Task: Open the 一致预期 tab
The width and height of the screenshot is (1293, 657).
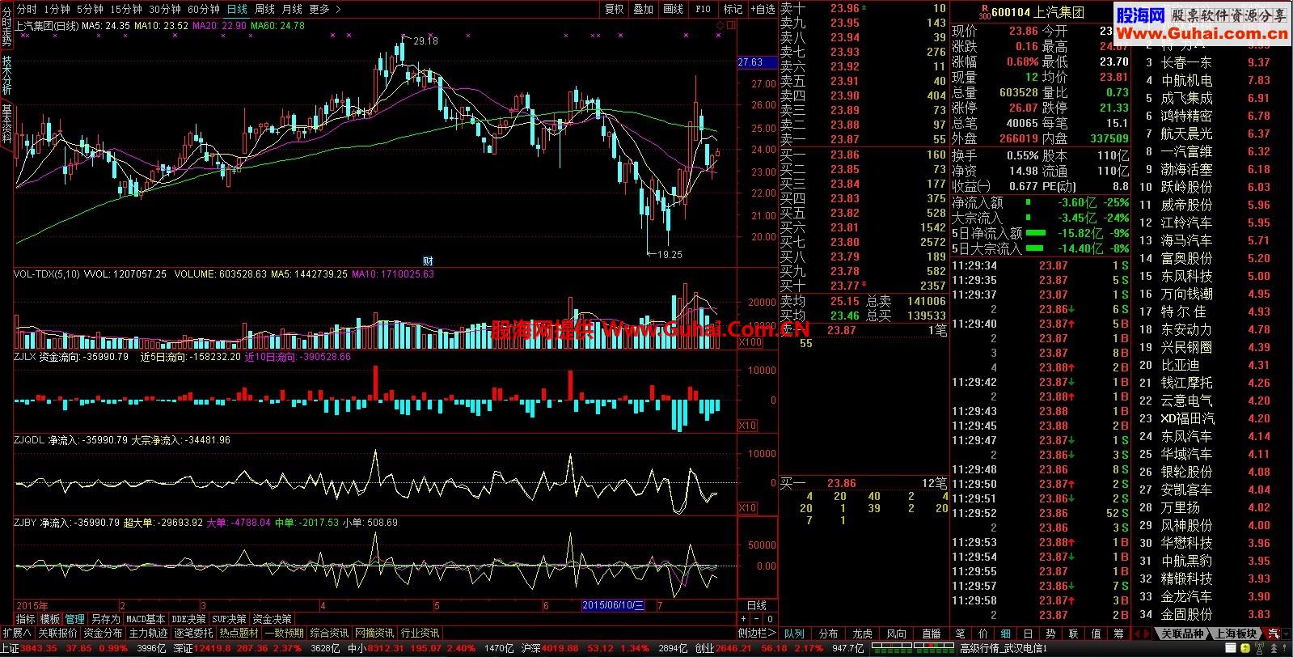Action: (284, 633)
